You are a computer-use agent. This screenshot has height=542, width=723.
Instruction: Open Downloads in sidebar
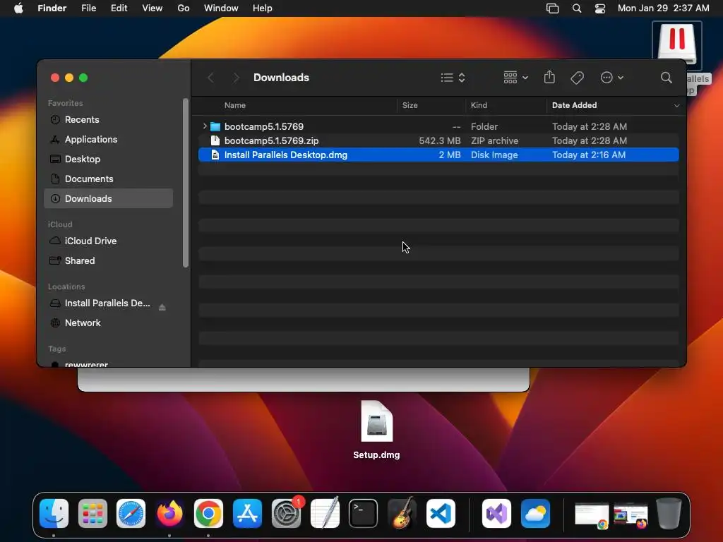point(108,198)
